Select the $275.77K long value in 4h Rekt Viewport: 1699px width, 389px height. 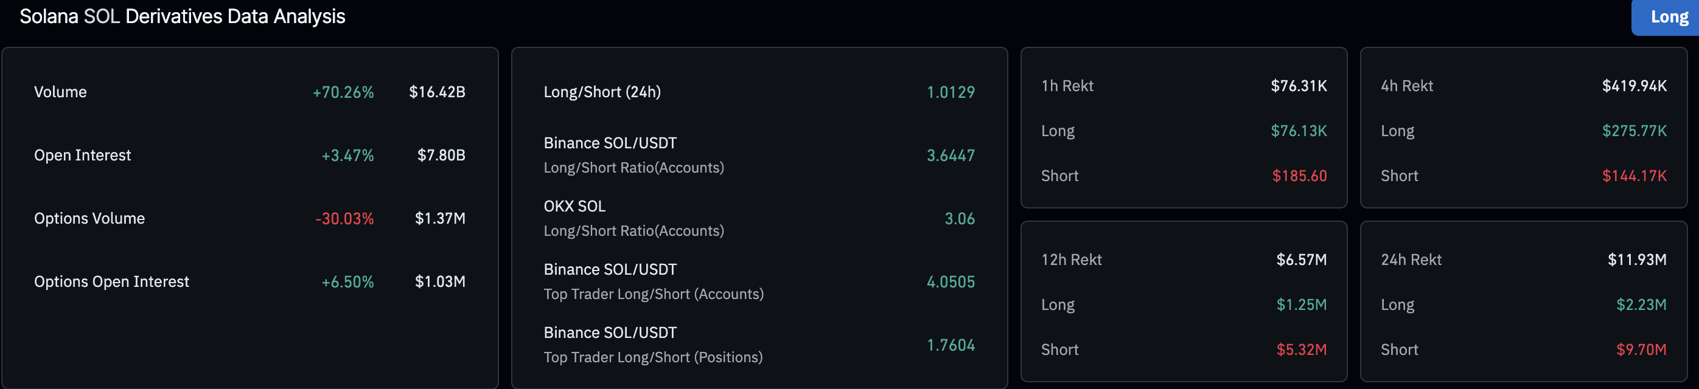click(1634, 131)
